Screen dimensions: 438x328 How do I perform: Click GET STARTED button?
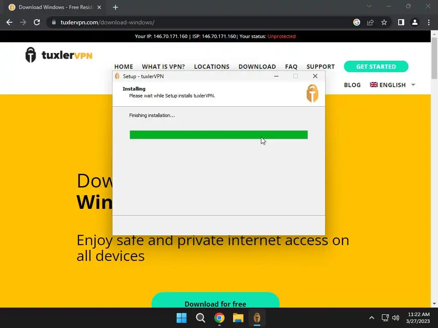(376, 67)
